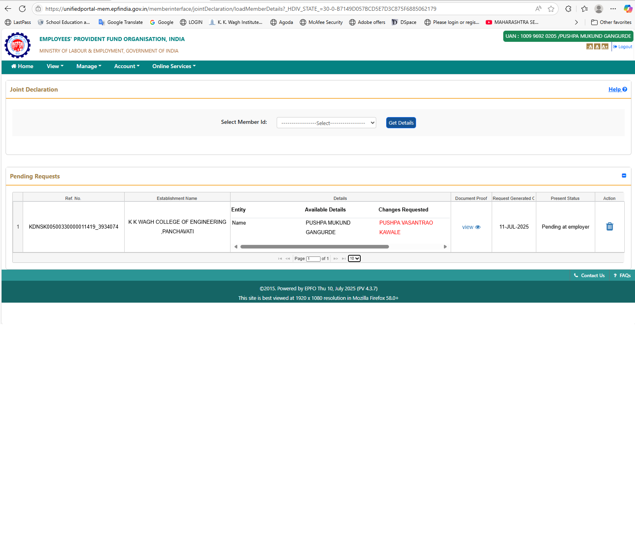Click the EPFO organisation logo
This screenshot has width=635, height=534.
[18, 45]
